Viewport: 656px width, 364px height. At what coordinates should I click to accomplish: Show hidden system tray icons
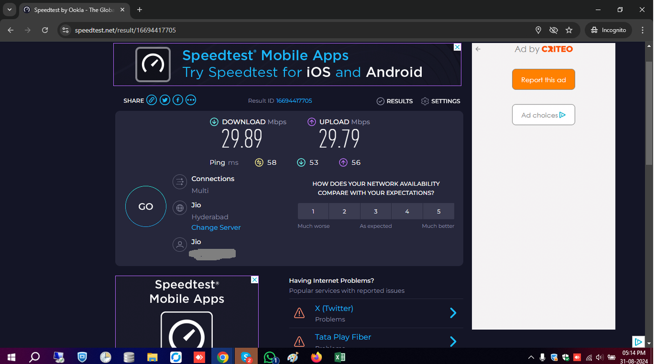tap(530, 357)
